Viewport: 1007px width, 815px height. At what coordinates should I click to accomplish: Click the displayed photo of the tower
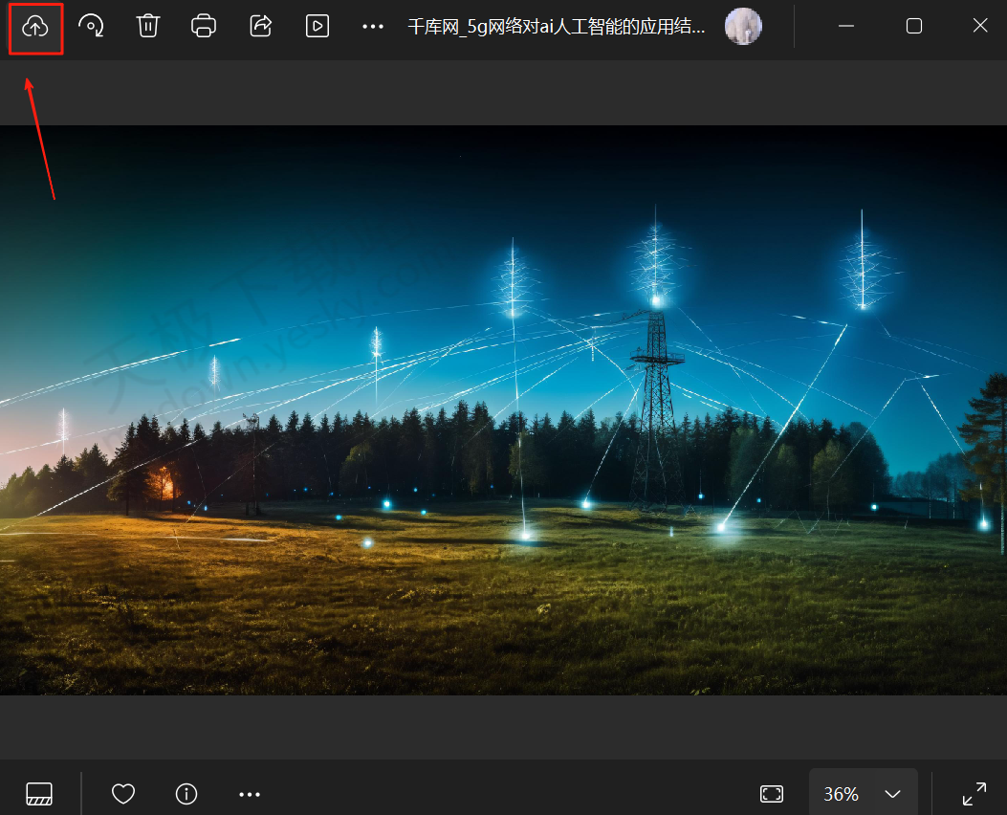[503, 409]
